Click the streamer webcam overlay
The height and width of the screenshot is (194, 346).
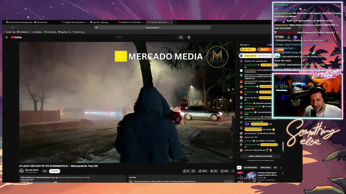point(307,96)
